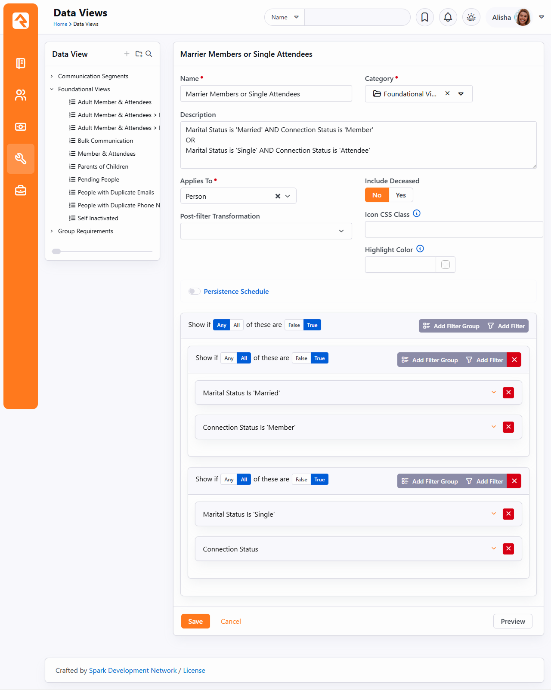
Task: Click the Save button
Action: pyautogui.click(x=195, y=621)
